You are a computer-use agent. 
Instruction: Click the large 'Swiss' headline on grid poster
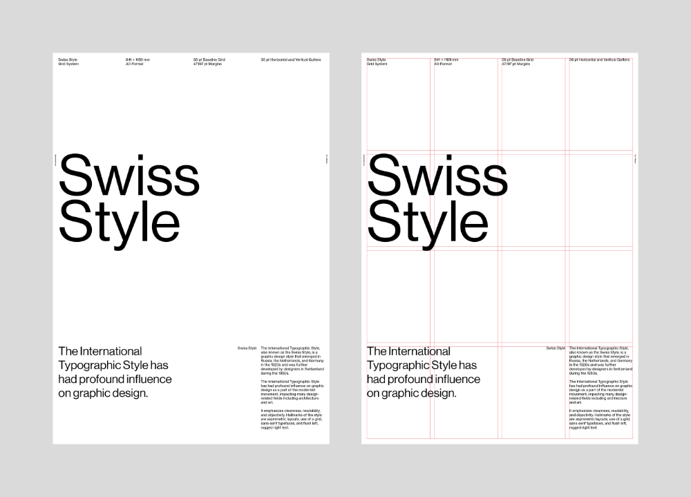pos(437,176)
